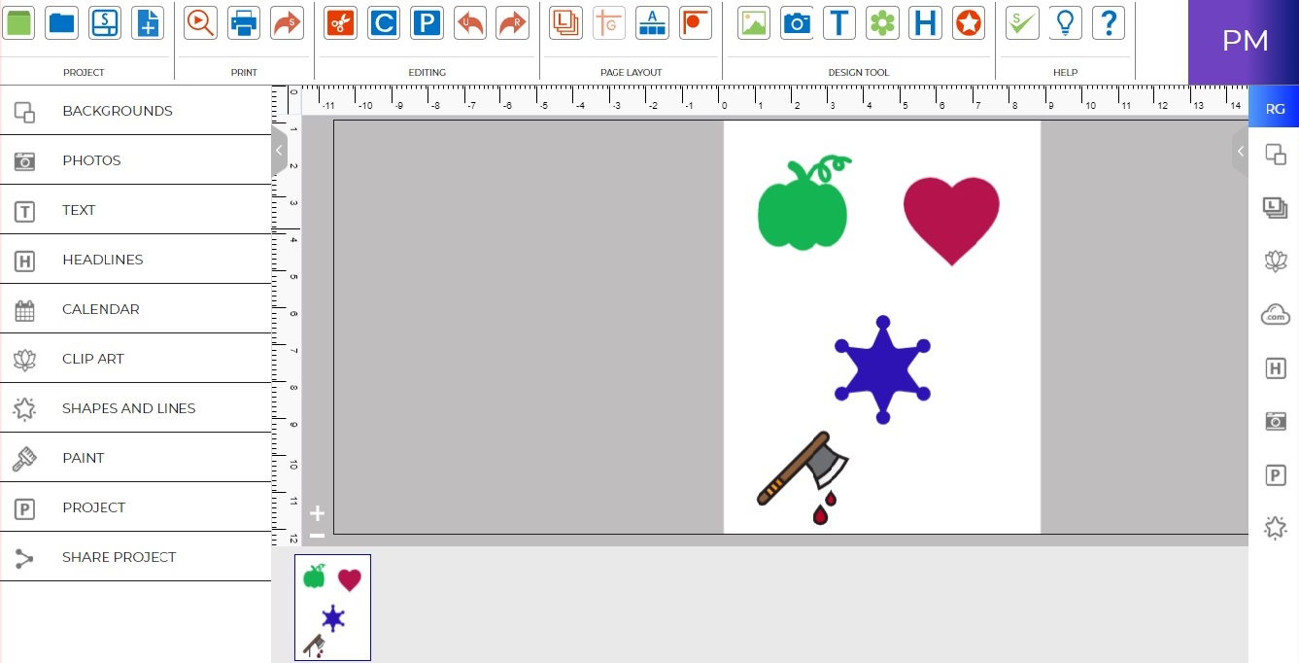Click right panel lotus clip art icon
Image resolution: width=1299 pixels, height=663 pixels.
pyautogui.click(x=1275, y=261)
